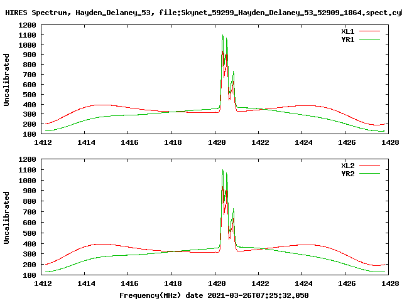Click the 1416 frequency tick under upper plot
Viewport: 402px width, 301px height.
[x=129, y=142]
